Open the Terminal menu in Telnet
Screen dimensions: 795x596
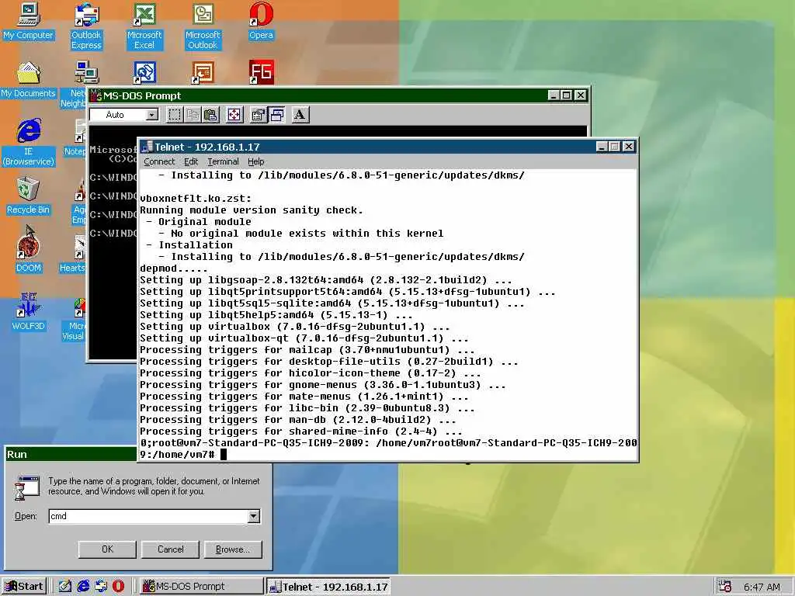[223, 161]
